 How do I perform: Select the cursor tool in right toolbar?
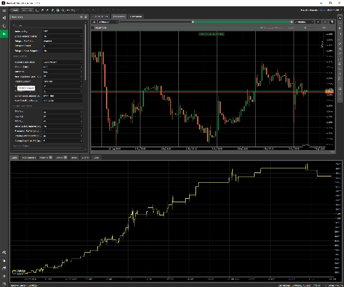(x=340, y=18)
